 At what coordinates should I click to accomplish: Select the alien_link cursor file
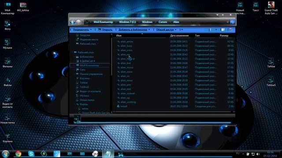(124, 63)
